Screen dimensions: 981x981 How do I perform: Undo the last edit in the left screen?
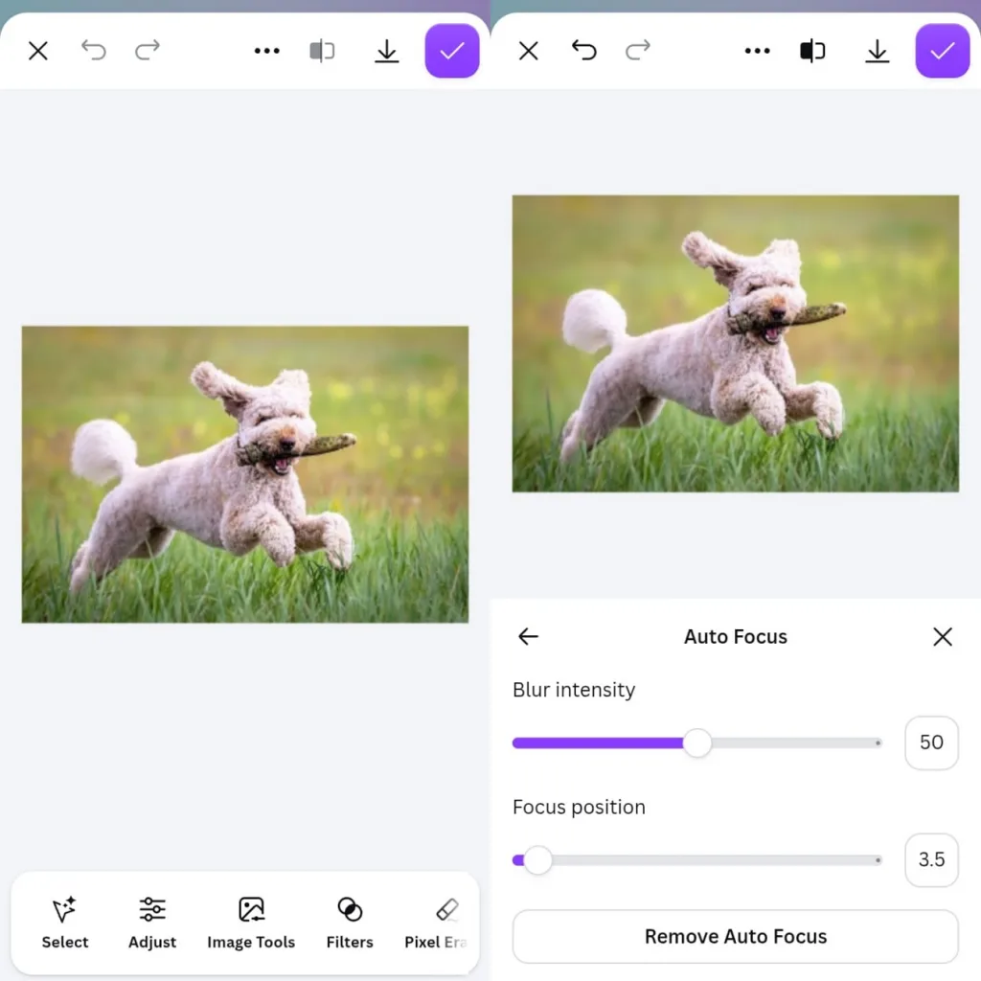pos(93,50)
